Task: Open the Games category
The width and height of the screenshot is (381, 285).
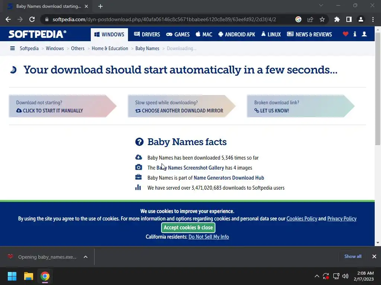Action: [x=178, y=35]
